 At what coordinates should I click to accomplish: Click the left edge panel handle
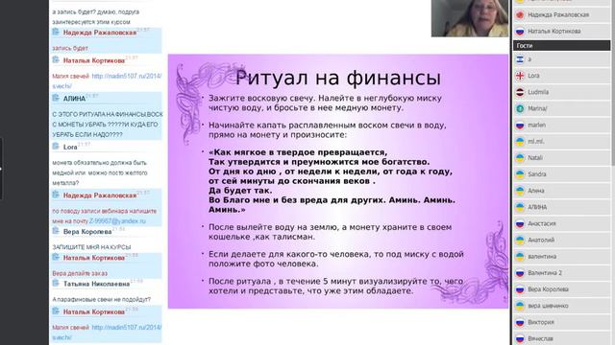coord(1,169)
